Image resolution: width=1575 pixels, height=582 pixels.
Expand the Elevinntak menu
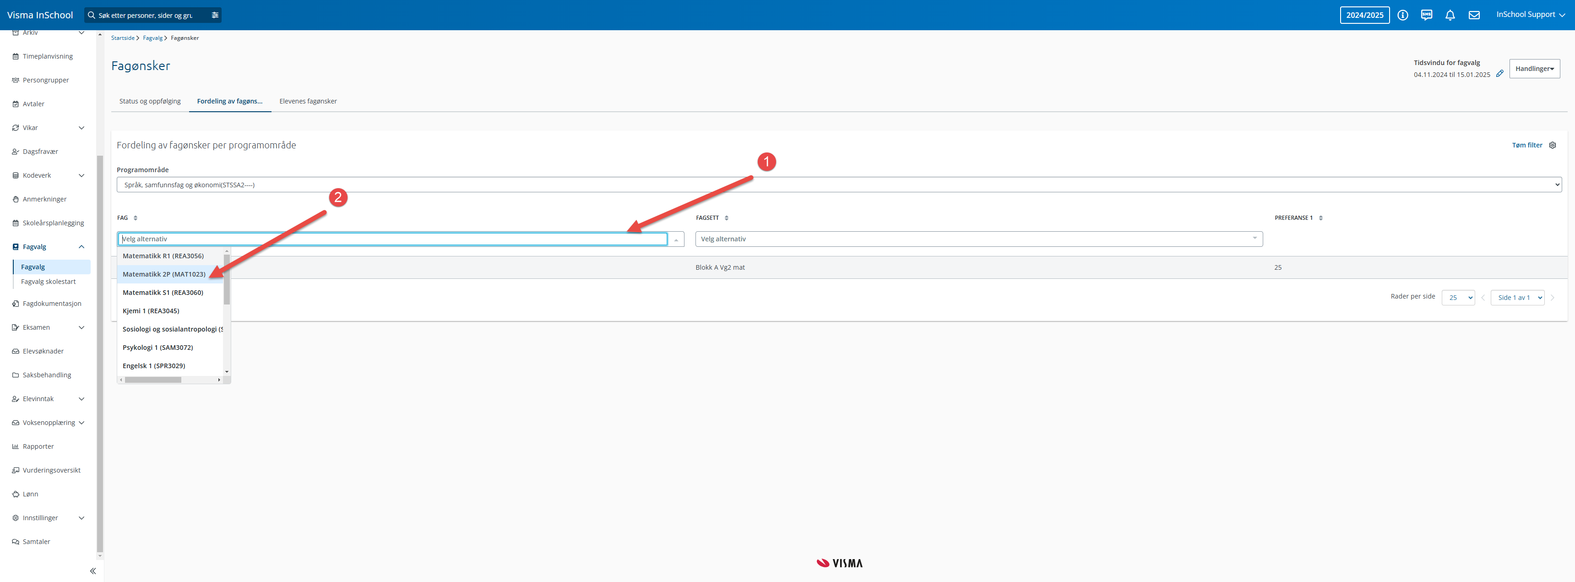(81, 399)
